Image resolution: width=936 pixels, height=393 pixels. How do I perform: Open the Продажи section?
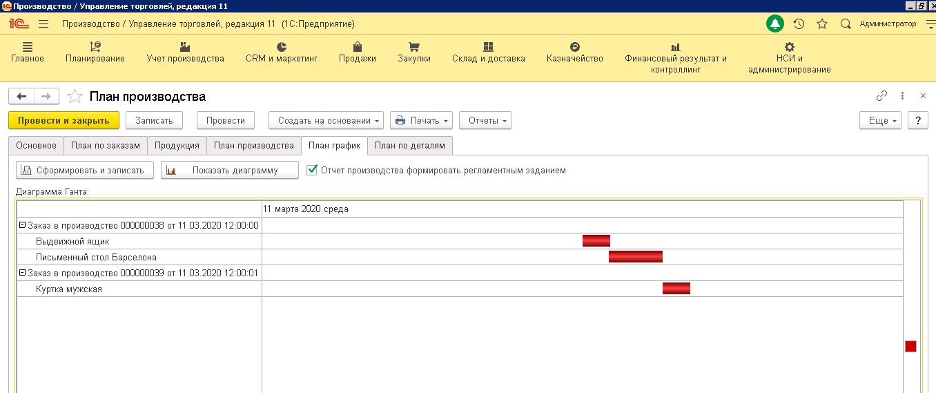click(357, 53)
